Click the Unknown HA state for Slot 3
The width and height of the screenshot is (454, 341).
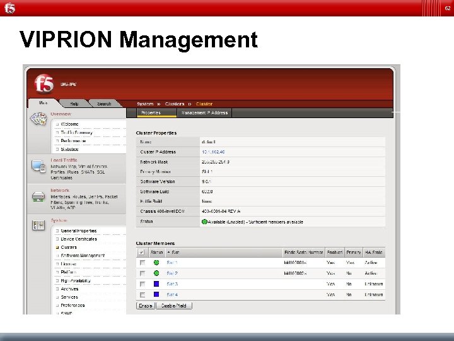click(x=374, y=284)
